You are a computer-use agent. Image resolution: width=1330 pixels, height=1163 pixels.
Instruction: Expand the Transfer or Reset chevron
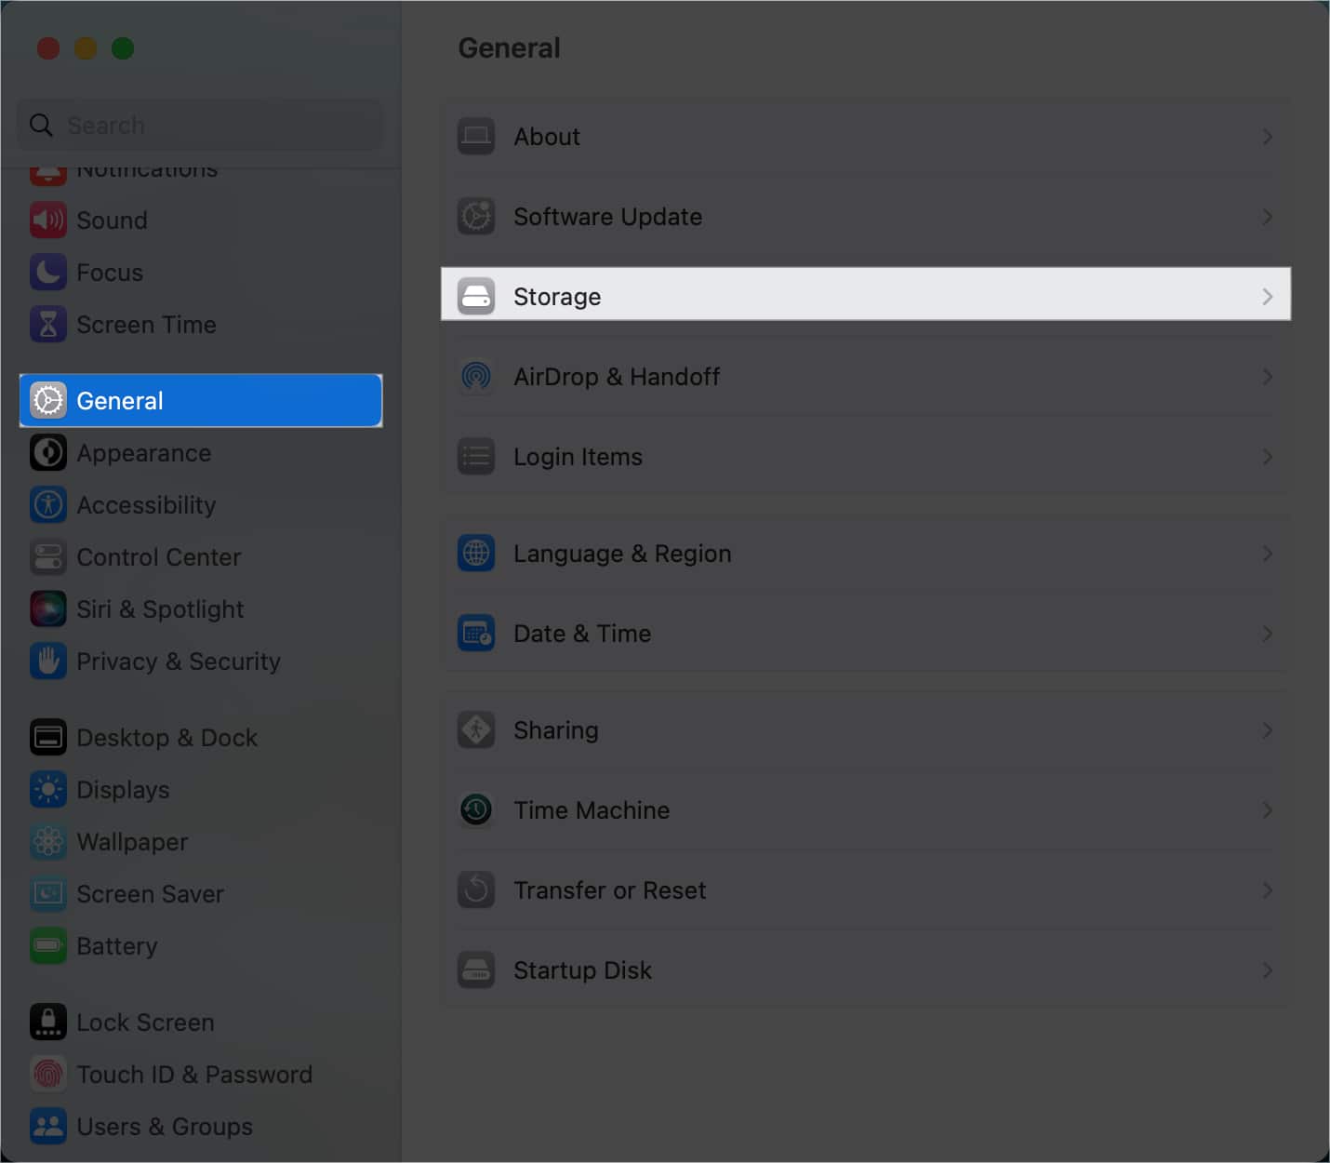[x=1267, y=890]
